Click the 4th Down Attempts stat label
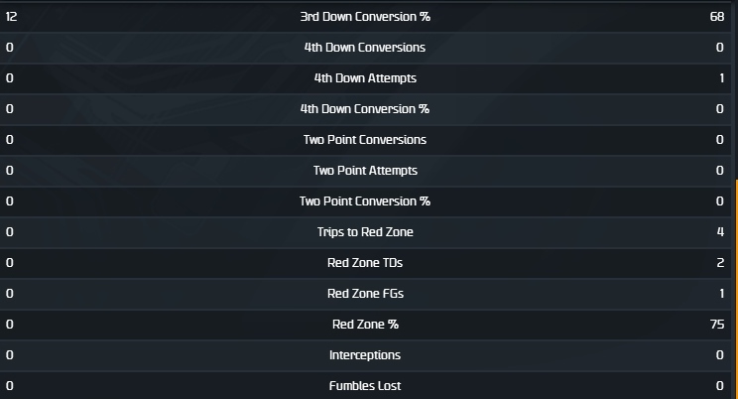 (364, 78)
